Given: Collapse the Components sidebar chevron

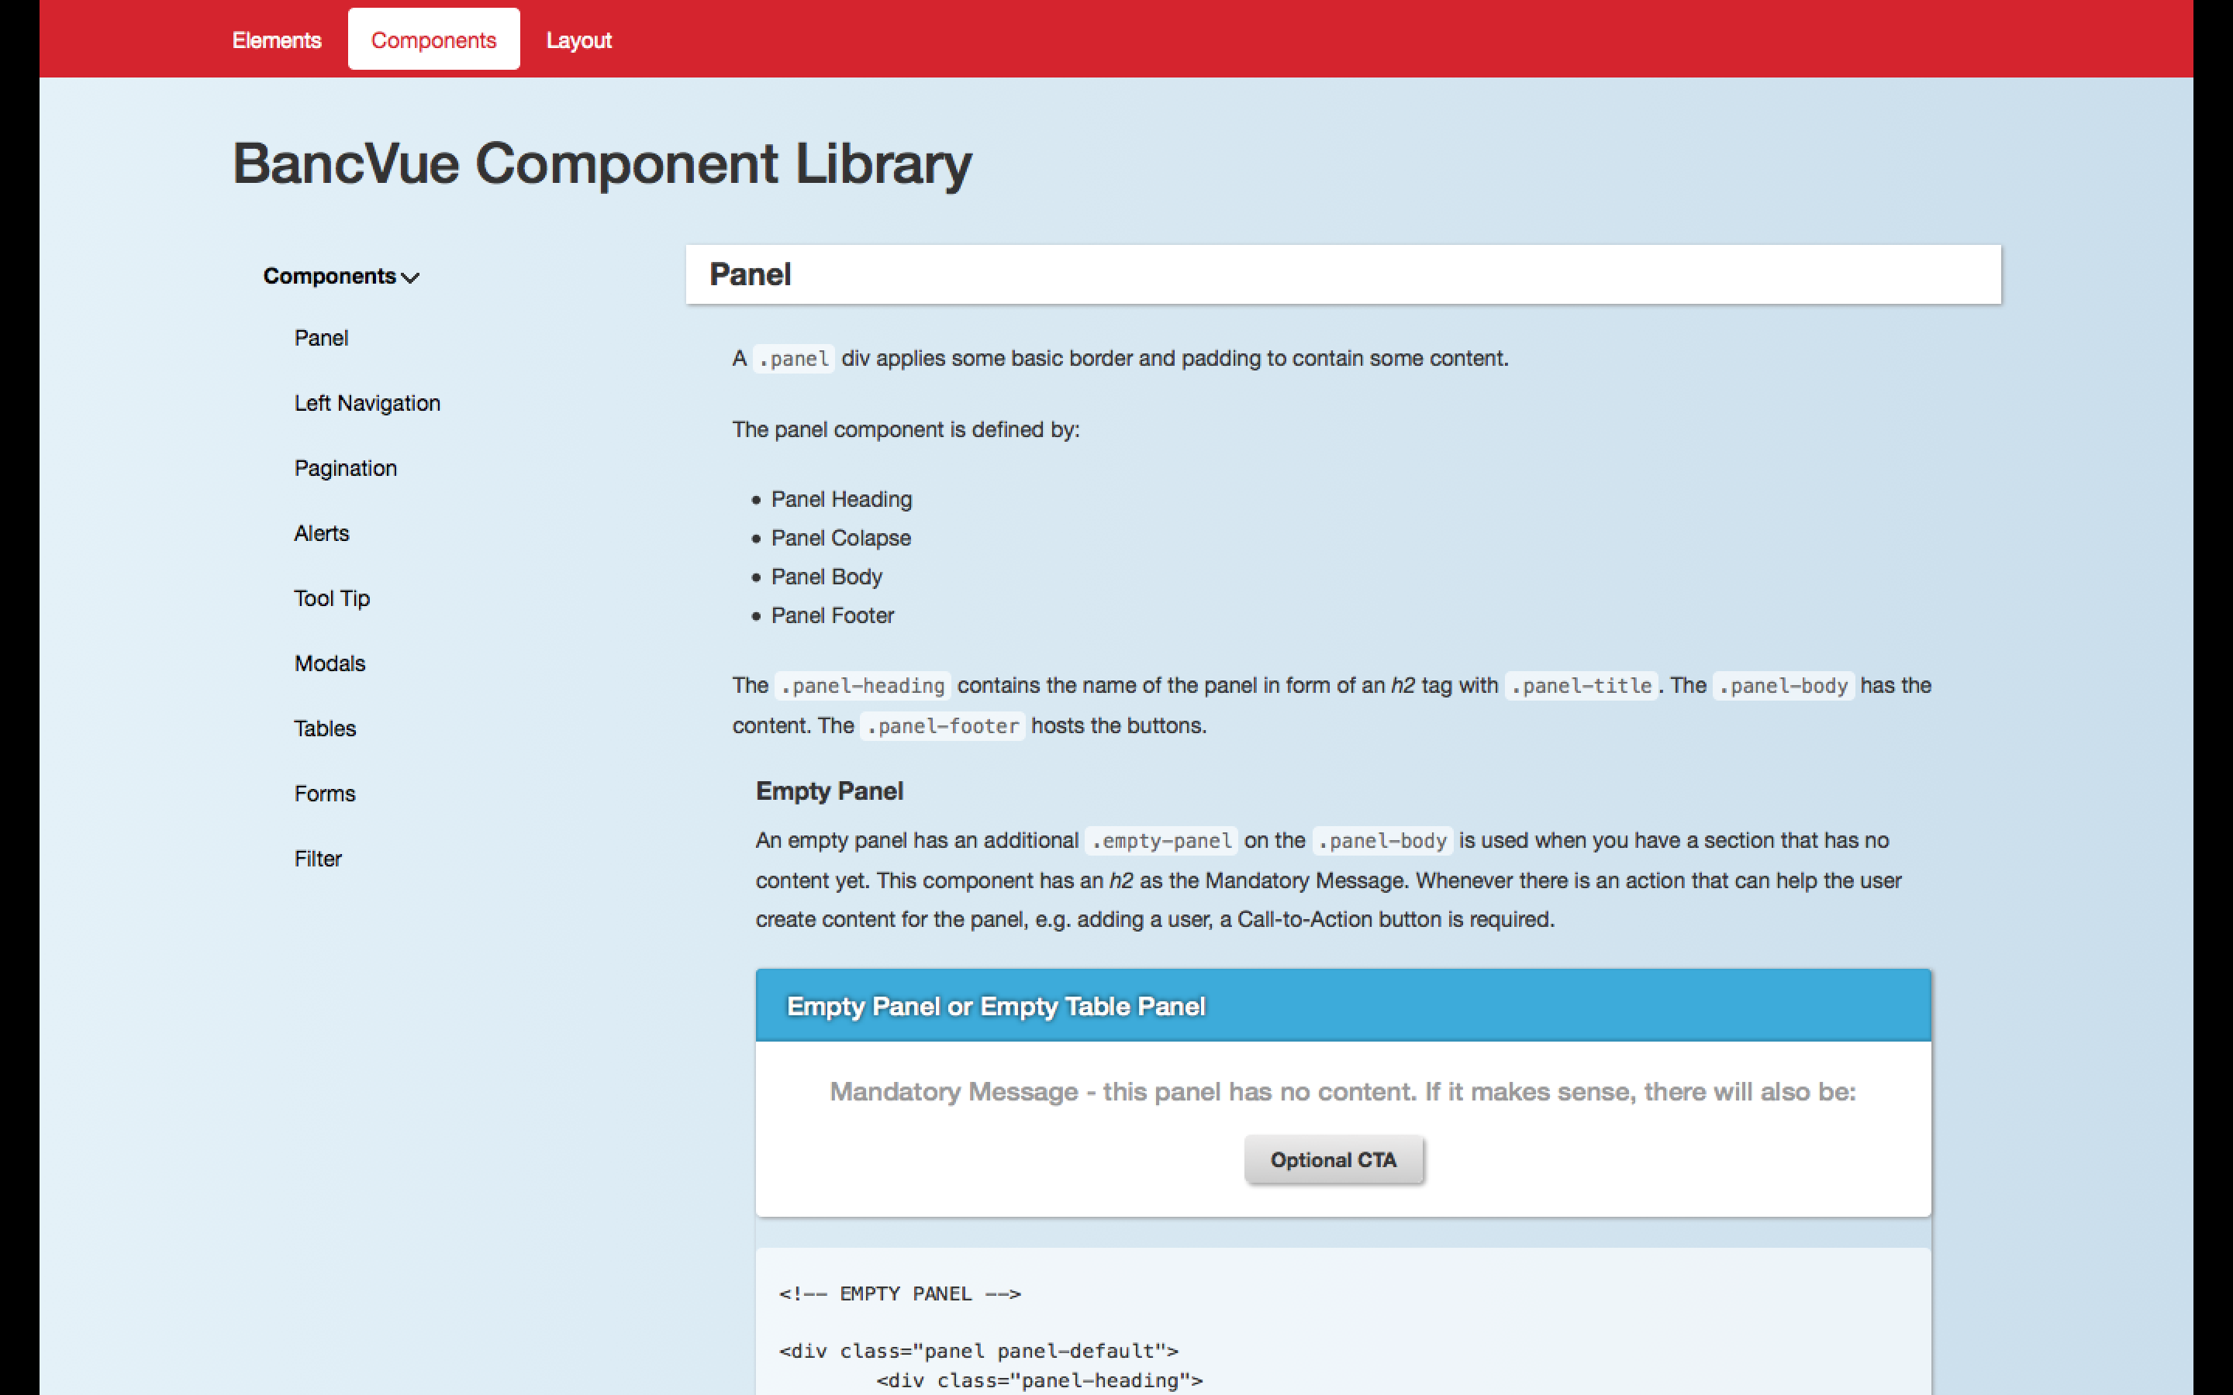Looking at the screenshot, I should click(x=411, y=277).
